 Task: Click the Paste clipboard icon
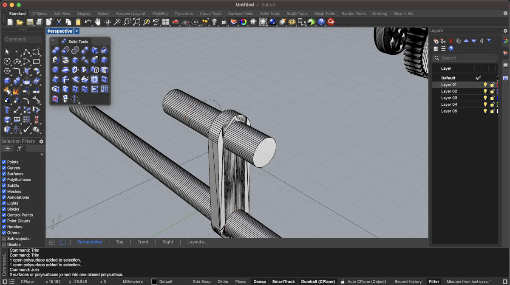(x=78, y=22)
